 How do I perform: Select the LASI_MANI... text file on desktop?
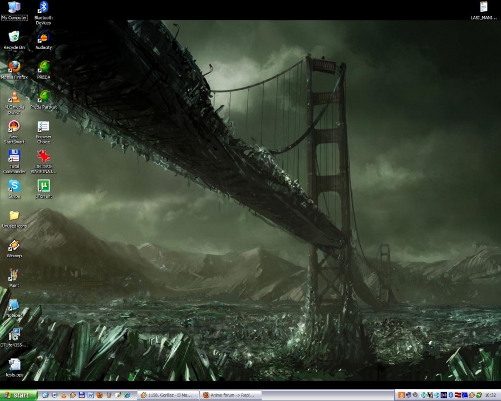coord(483,11)
